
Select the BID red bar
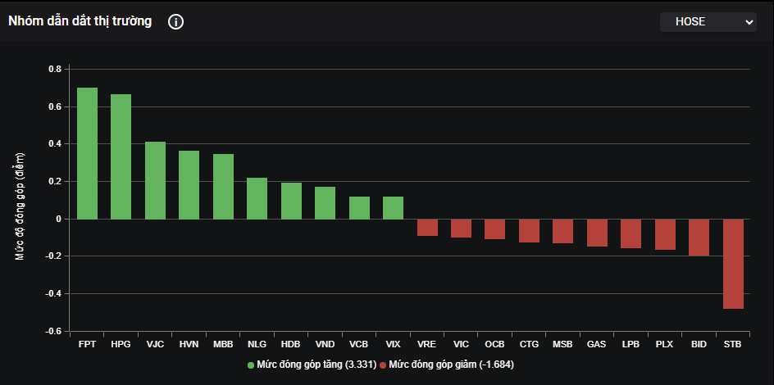point(699,237)
